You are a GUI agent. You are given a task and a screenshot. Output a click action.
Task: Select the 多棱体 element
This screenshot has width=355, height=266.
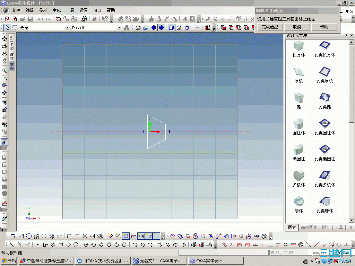point(298,179)
